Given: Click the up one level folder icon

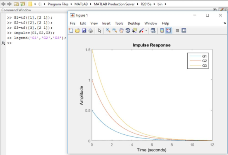Looking at the screenshot, I should [16, 4].
